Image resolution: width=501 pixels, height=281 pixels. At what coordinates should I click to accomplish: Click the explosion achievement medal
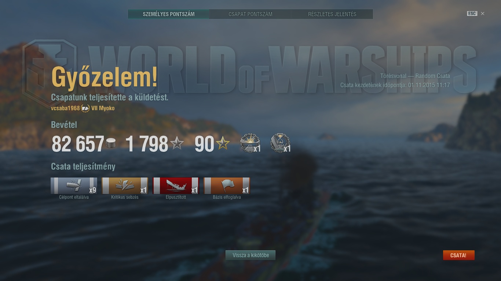pos(250,143)
